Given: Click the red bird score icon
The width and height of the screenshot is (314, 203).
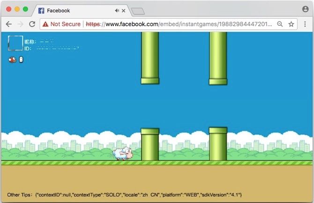Looking at the screenshot, I should click(12, 59).
